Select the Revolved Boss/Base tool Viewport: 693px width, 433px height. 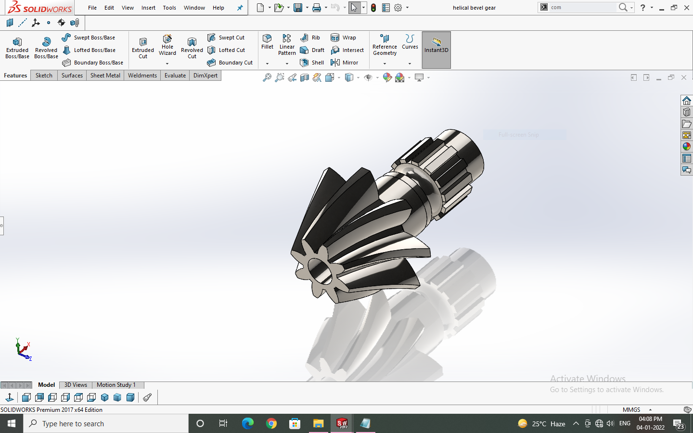click(46, 48)
